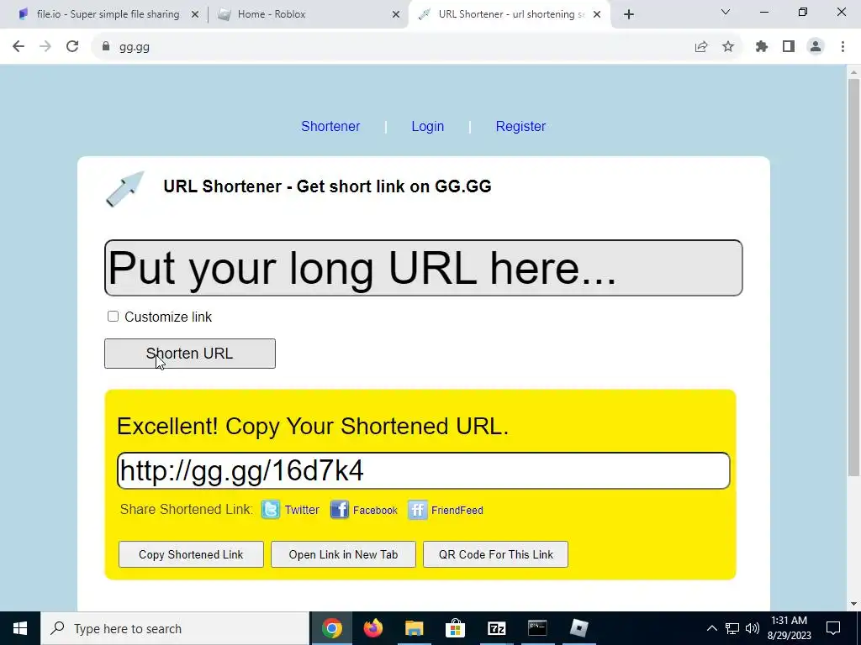
Task: Open Roblox from the taskbar
Action: coord(578,628)
